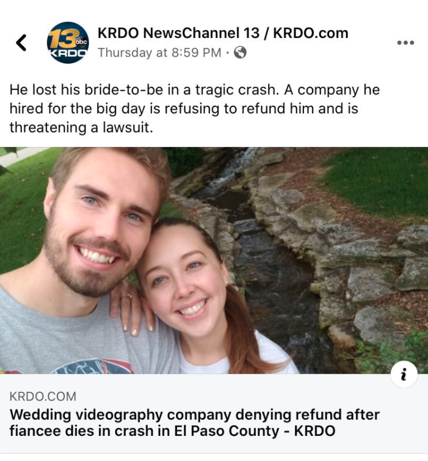
Task: Tap the round info icon on photo
Action: (404, 374)
